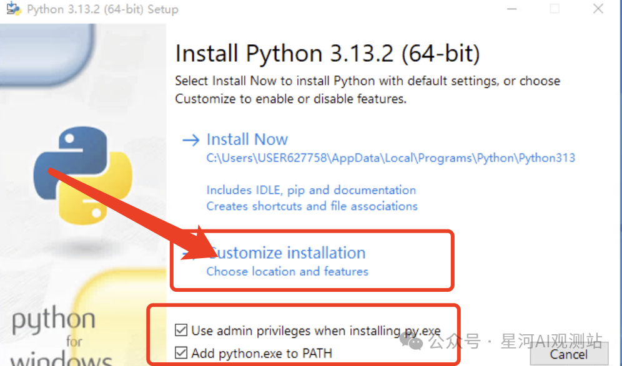Click the Python logo image

[x=83, y=175]
